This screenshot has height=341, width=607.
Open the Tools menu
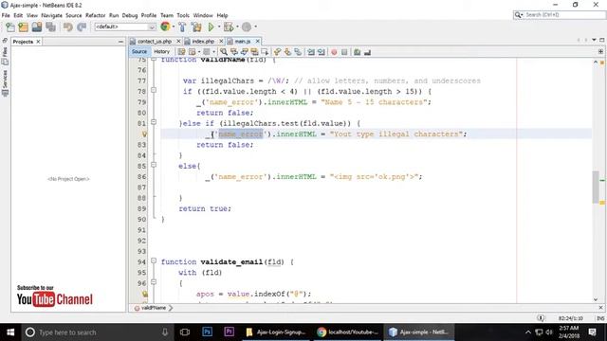pos(183,15)
